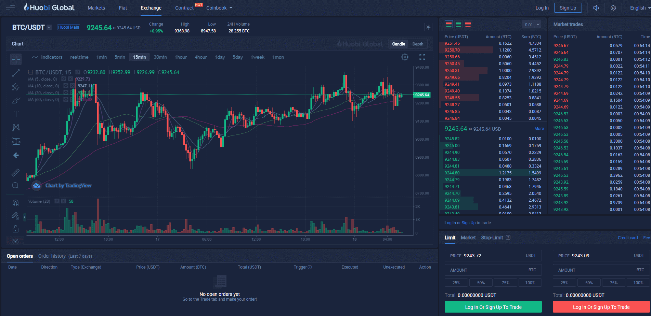The width and height of the screenshot is (651, 316).
Task: Click green Log In Or Sign Up To Trade
Action: (493, 307)
